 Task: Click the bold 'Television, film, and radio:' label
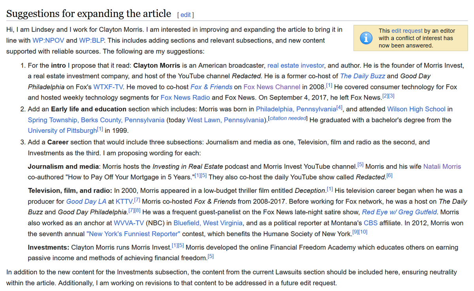click(x=71, y=191)
